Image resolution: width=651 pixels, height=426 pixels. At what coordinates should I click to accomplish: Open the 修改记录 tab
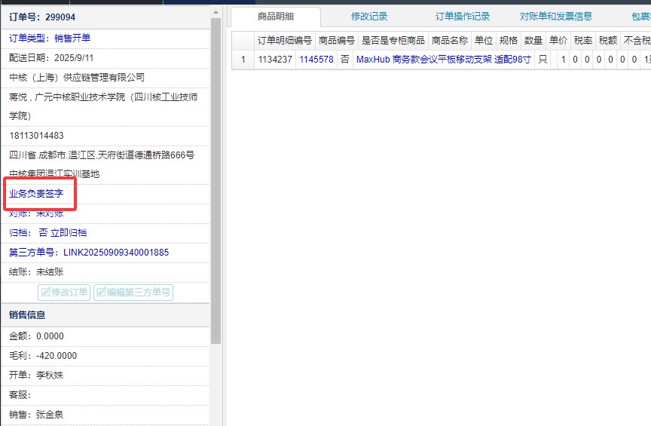(369, 16)
